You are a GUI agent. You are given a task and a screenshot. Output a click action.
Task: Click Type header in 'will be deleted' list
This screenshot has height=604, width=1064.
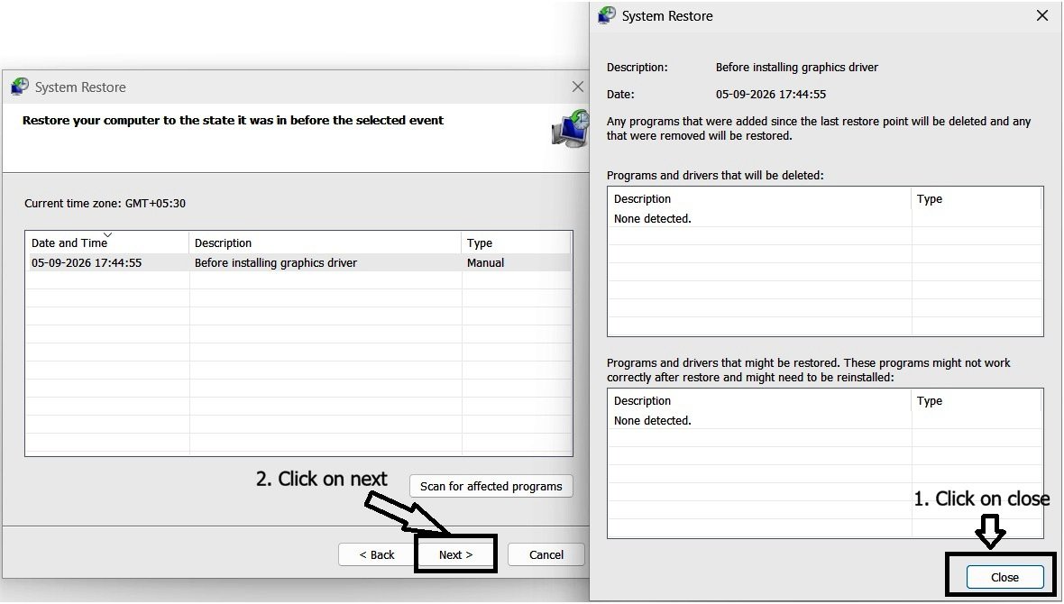[977, 199]
